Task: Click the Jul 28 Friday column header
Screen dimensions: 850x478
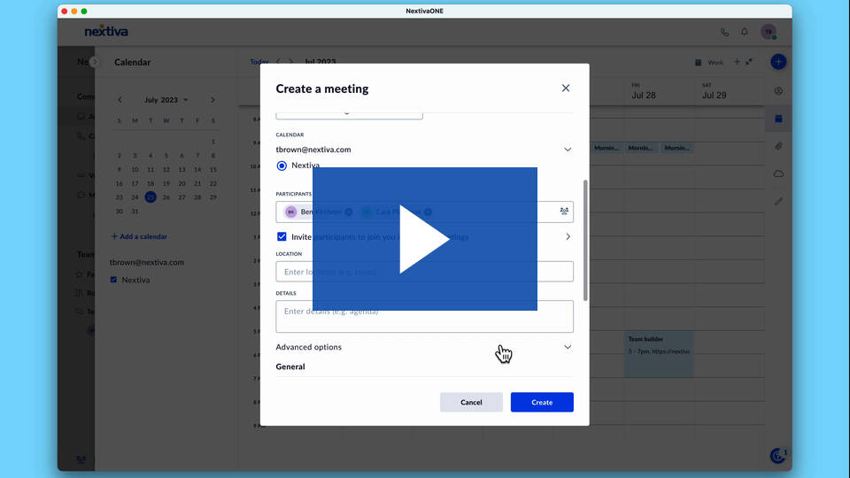Action: pos(644,91)
